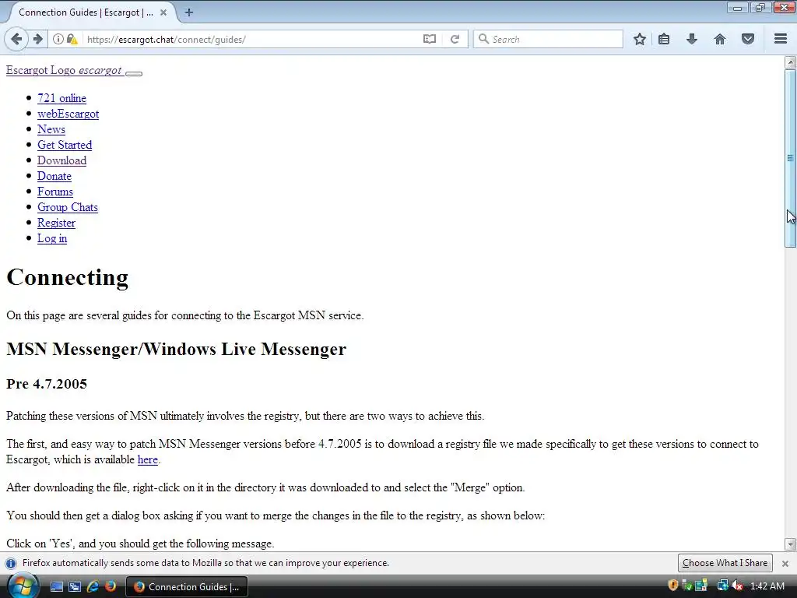Bookmark this page with the star icon
Image resolution: width=797 pixels, height=598 pixels.
tap(640, 39)
